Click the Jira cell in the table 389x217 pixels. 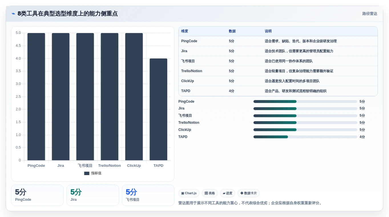184,51
